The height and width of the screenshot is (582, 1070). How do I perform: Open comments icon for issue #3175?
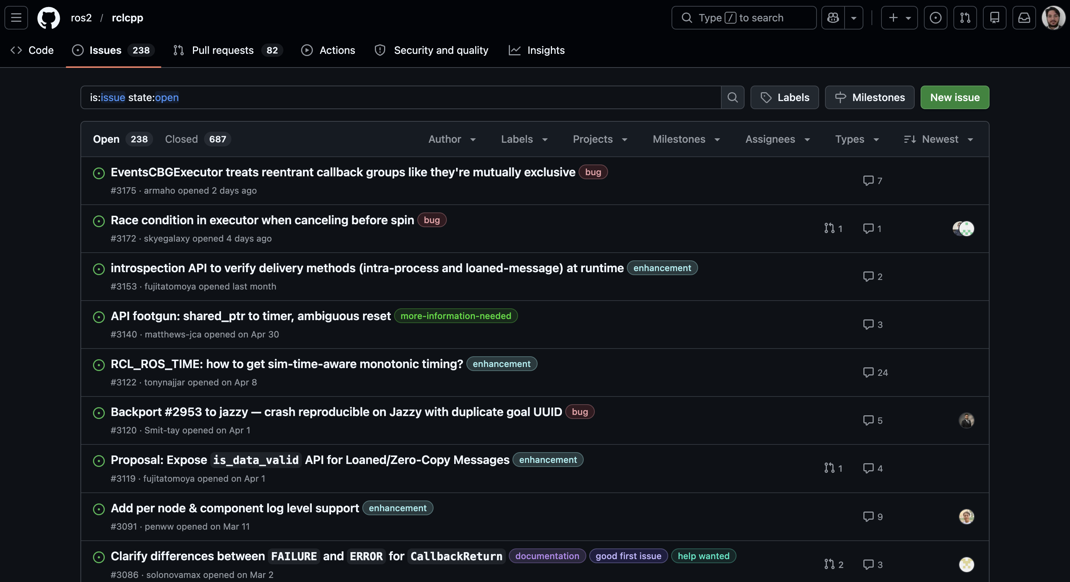[872, 181]
